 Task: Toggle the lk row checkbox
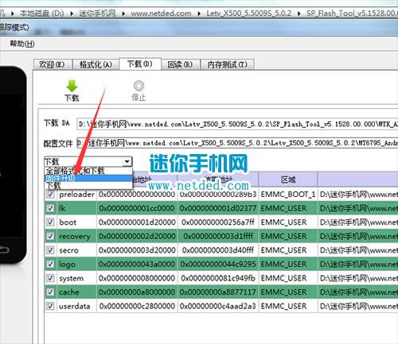click(x=50, y=208)
